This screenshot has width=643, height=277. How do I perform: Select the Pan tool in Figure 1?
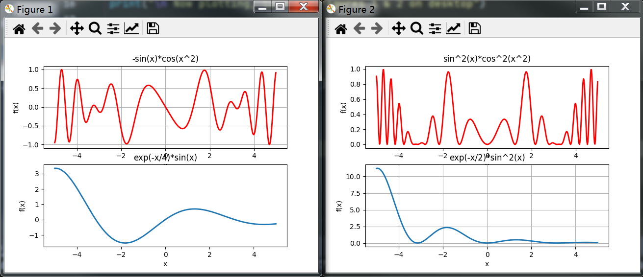pos(77,29)
